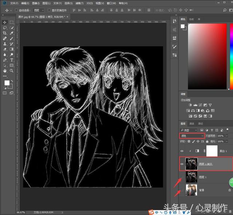Select the Quick Selection tool
Viewport: 233px width, 215px height.
[x=12, y=28]
